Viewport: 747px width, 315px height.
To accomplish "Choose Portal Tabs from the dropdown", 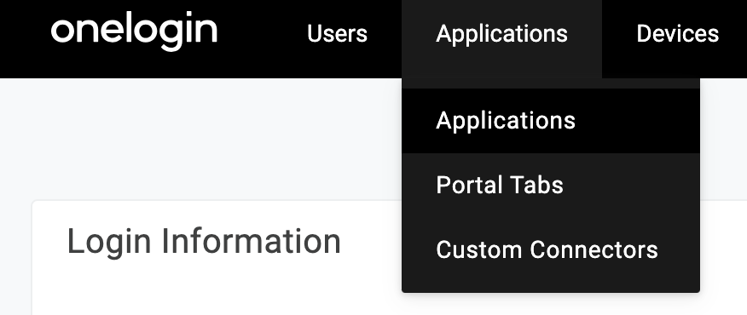I will 551,185.
